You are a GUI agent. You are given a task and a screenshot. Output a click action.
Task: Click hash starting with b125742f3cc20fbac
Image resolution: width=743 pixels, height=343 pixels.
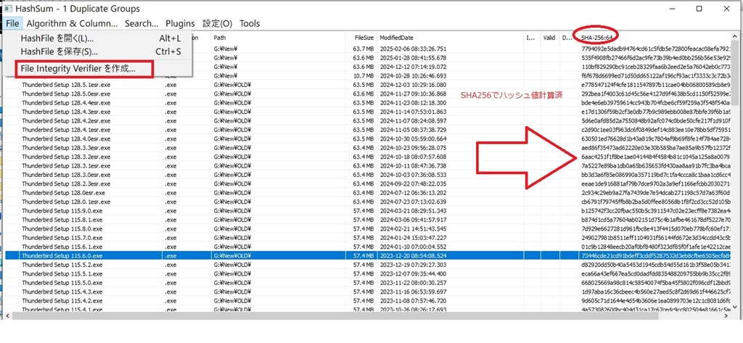tap(657, 211)
